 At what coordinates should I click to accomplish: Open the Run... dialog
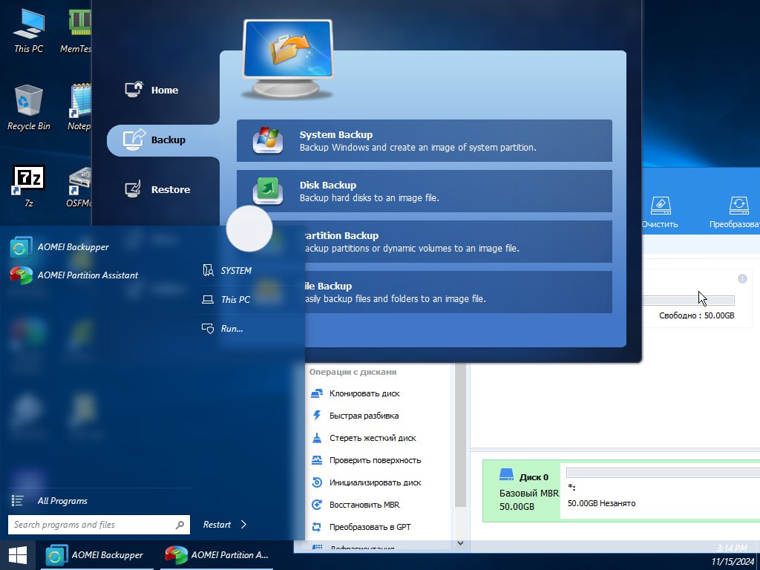pos(232,329)
